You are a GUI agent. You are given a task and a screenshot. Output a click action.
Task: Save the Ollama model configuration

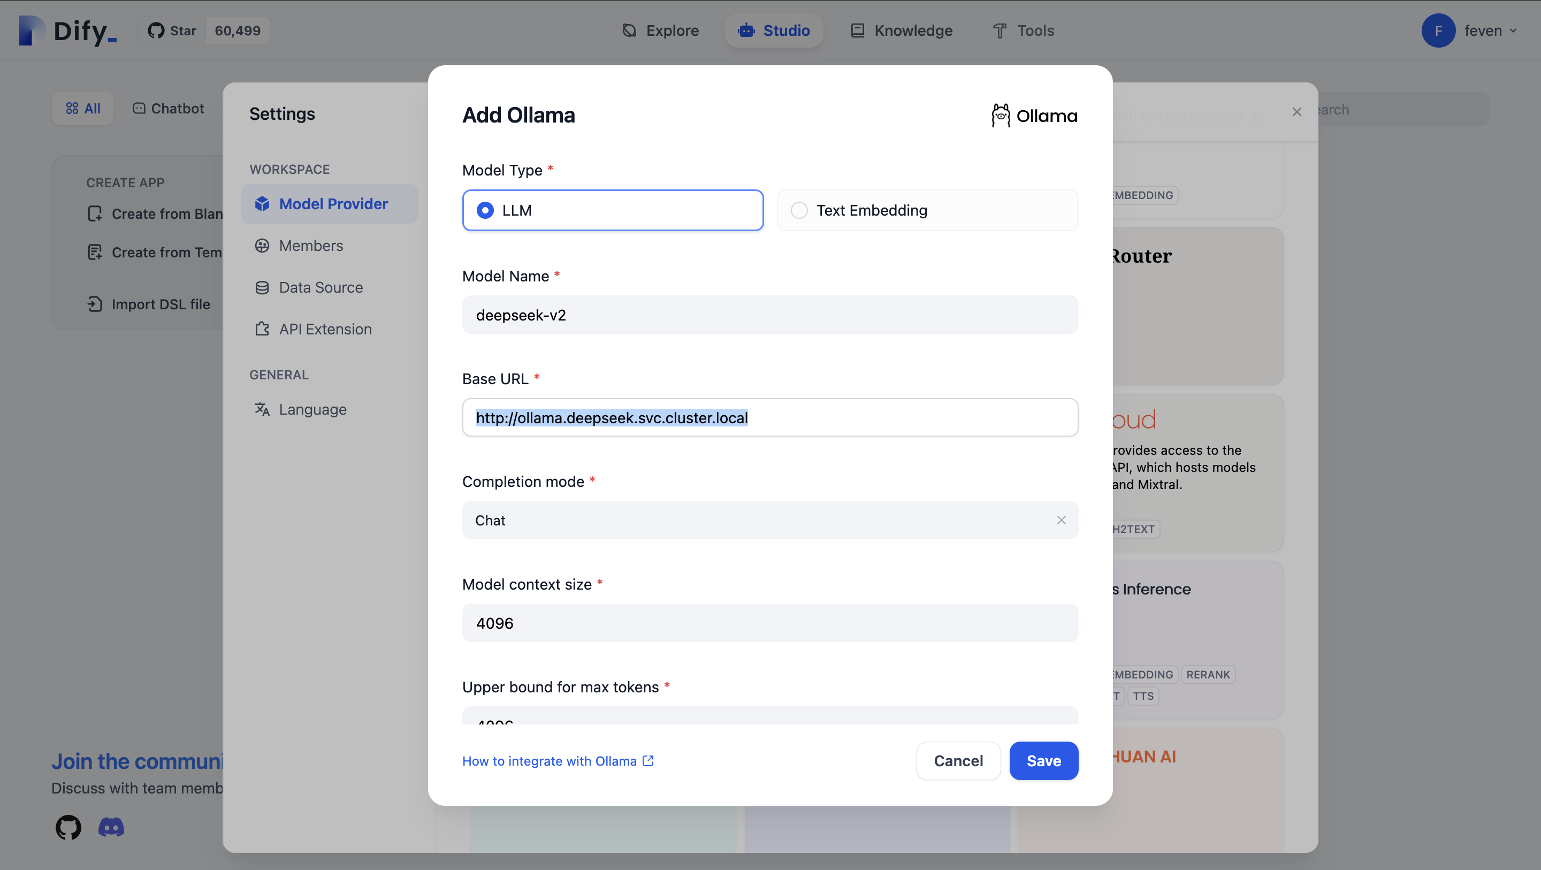click(x=1043, y=760)
